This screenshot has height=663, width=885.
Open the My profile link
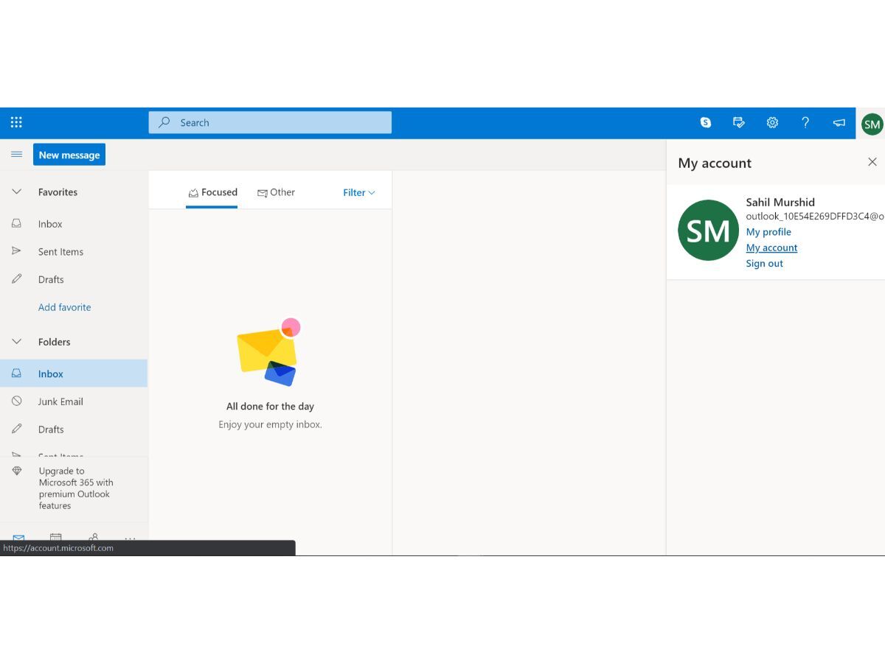768,231
